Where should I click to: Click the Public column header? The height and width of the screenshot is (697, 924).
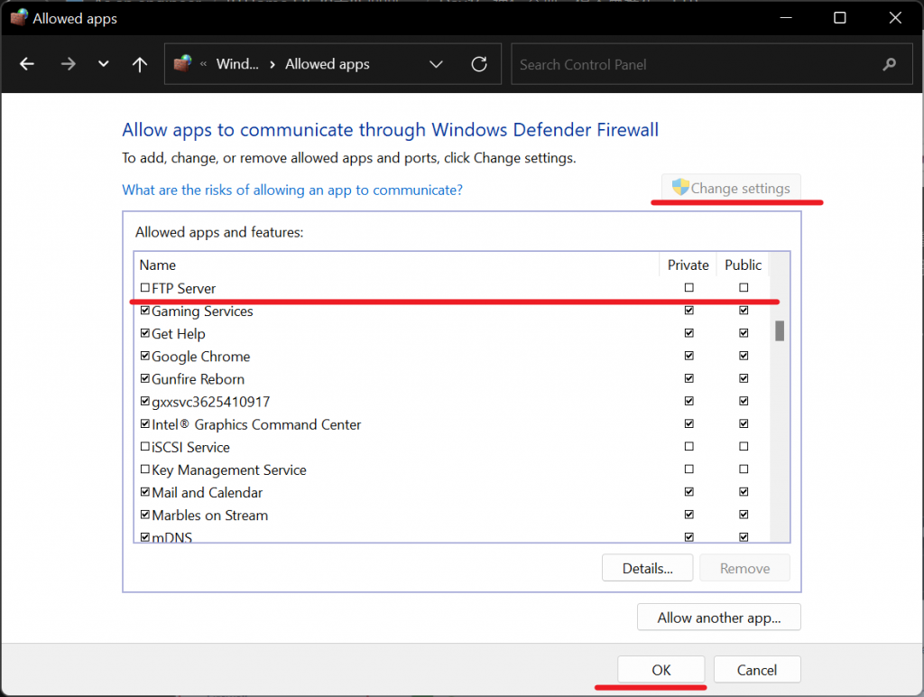pyautogui.click(x=744, y=265)
